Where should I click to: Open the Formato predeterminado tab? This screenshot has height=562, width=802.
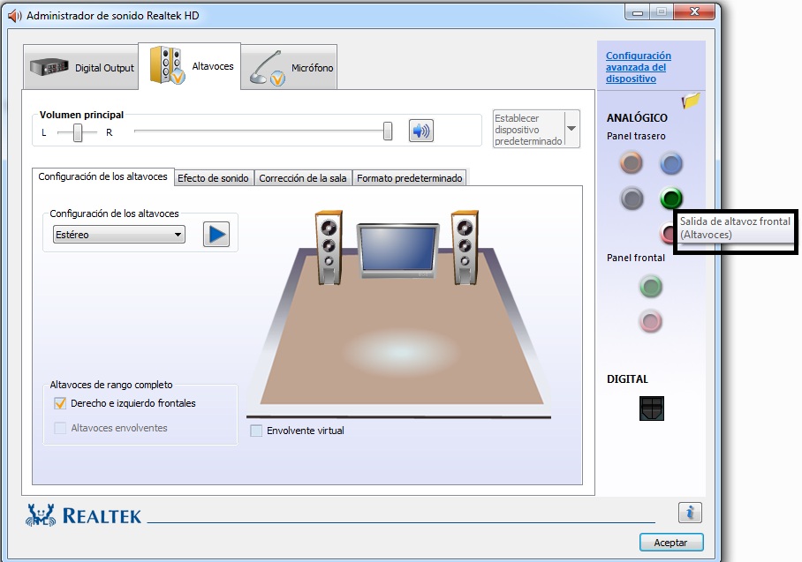409,178
